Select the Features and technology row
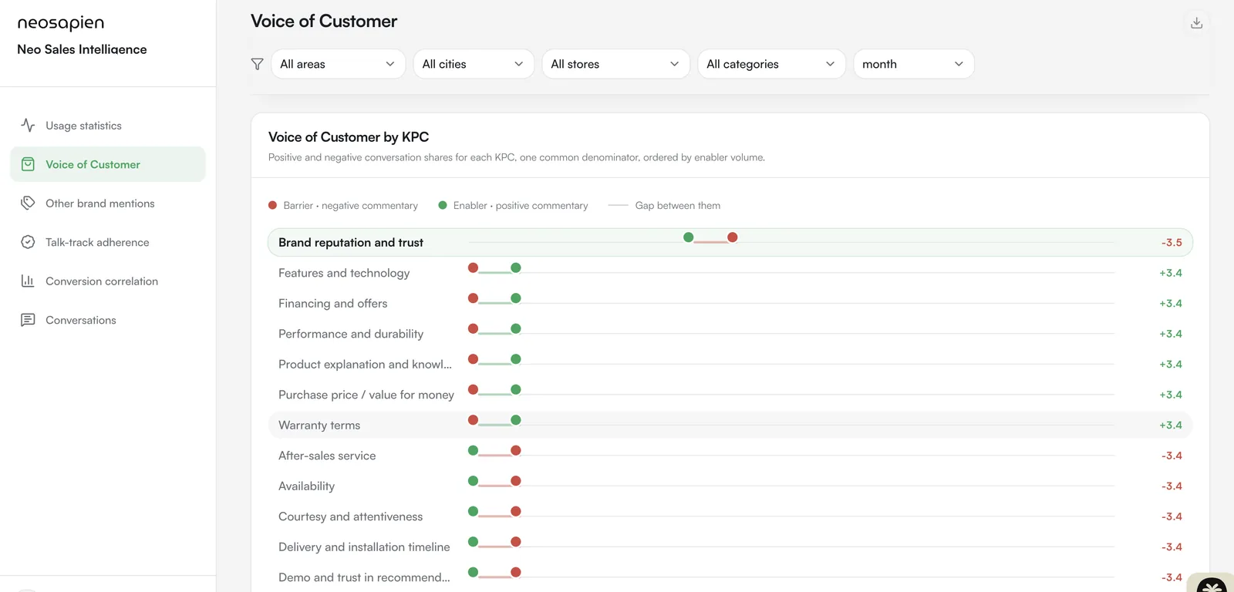Image resolution: width=1234 pixels, height=592 pixels. pos(730,273)
